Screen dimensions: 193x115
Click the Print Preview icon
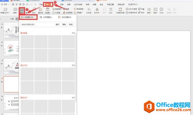click(24, 5)
